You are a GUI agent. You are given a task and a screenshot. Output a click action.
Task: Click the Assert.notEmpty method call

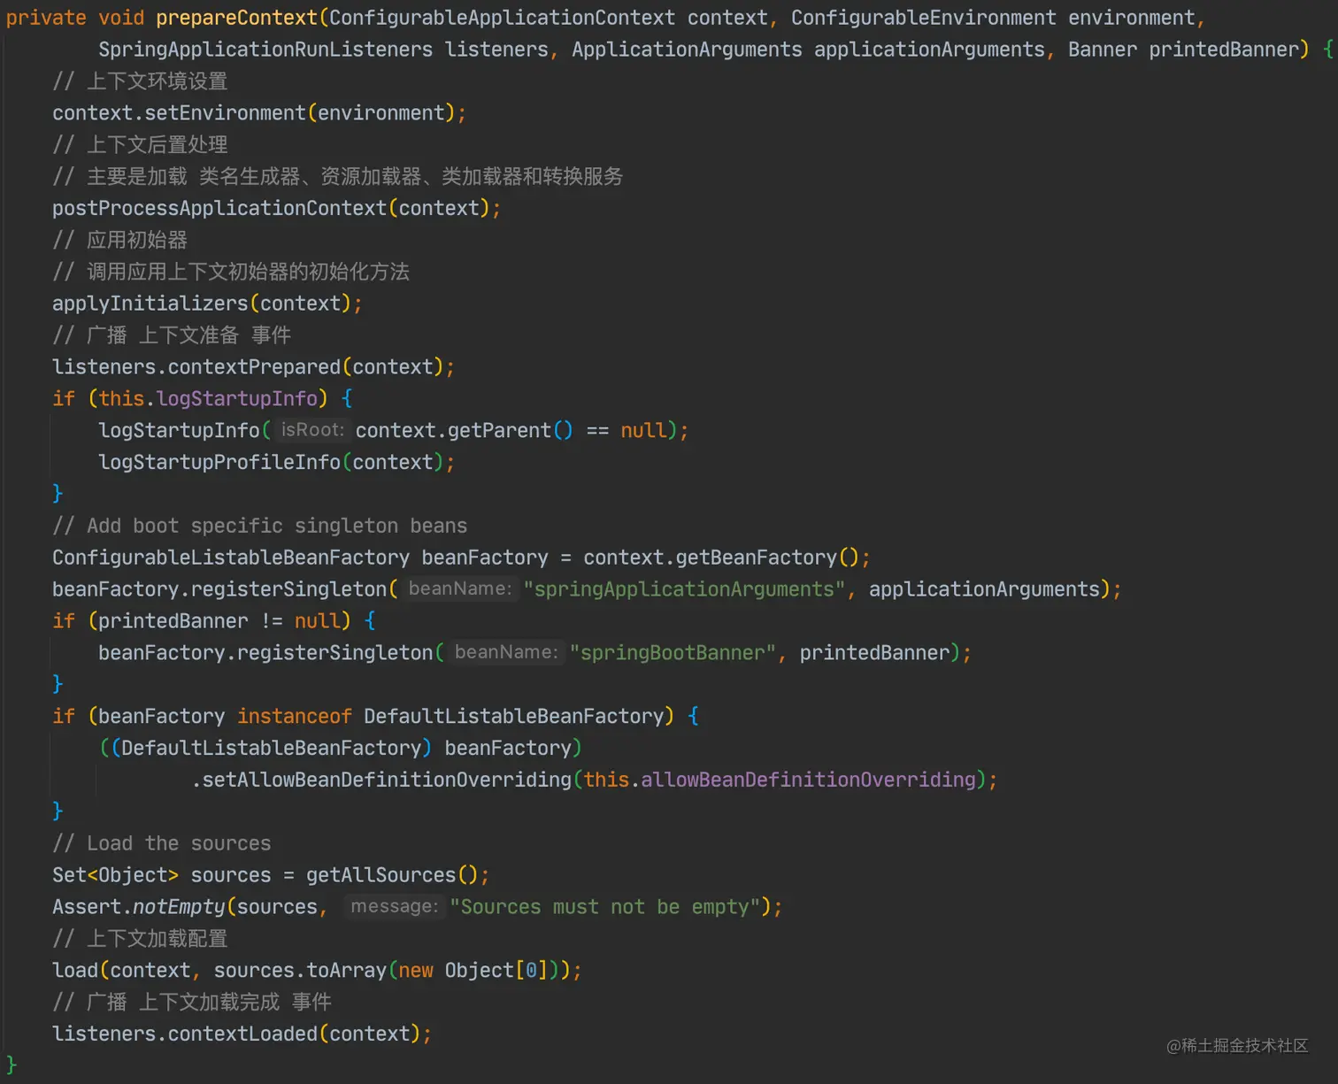(x=139, y=907)
